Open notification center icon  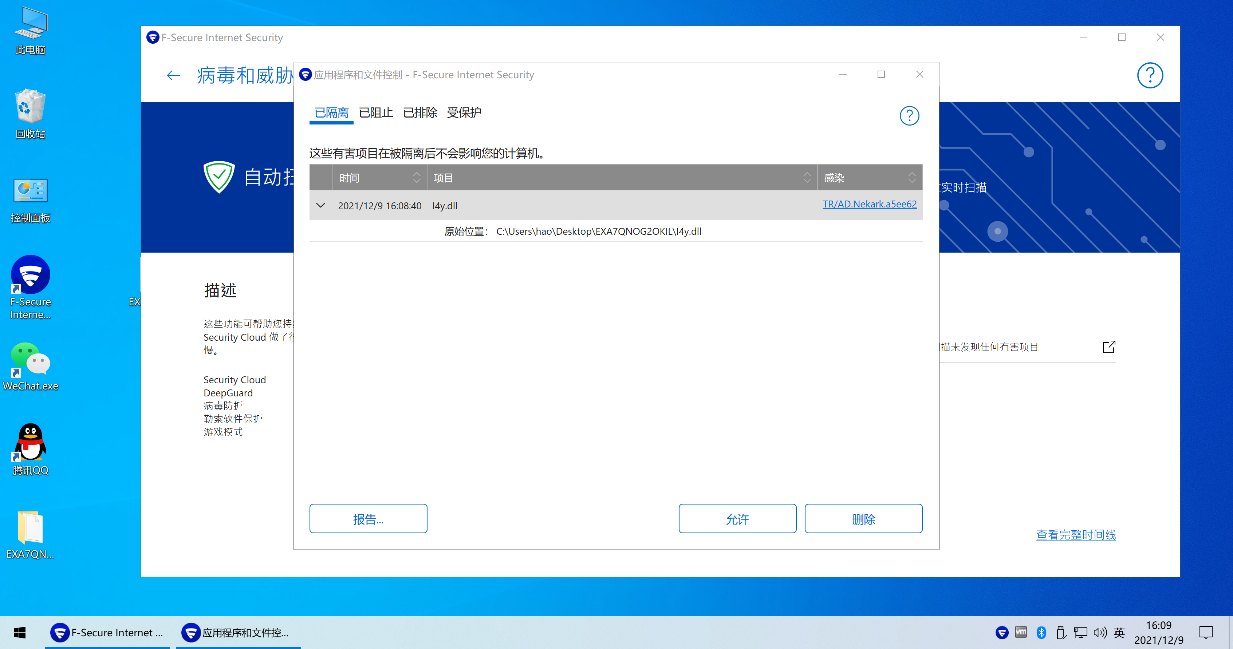point(1206,633)
